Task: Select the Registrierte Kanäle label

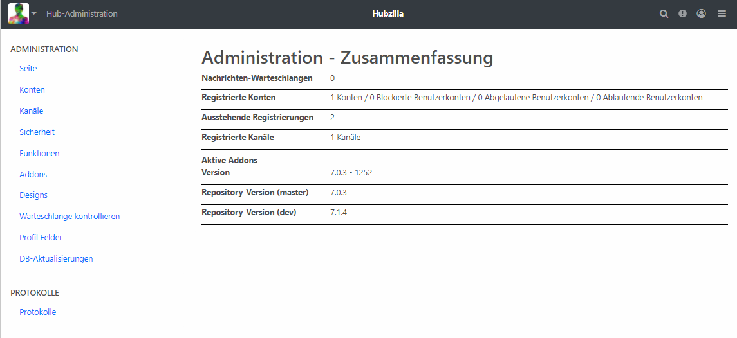Action: [x=238, y=137]
